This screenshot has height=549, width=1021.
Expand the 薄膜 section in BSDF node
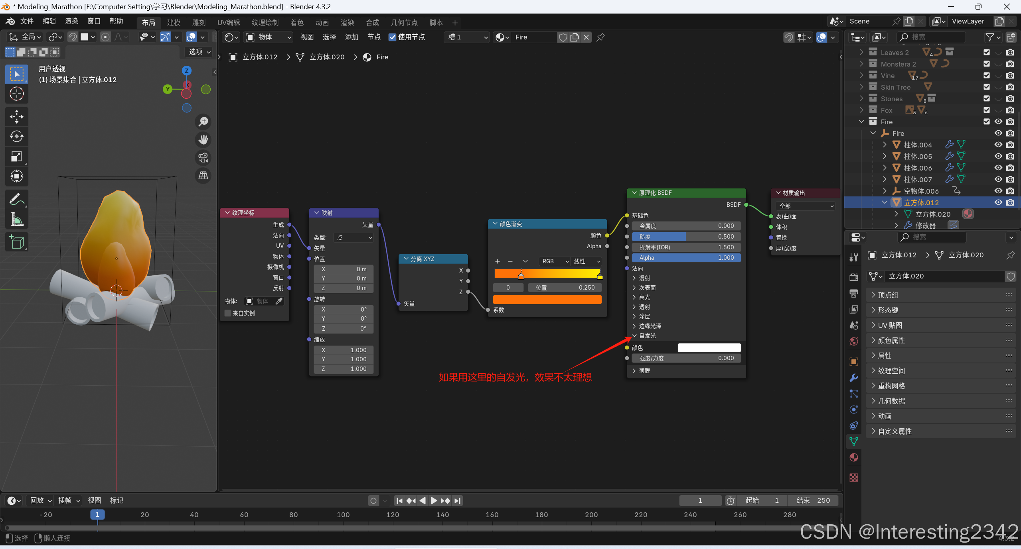[x=644, y=371]
